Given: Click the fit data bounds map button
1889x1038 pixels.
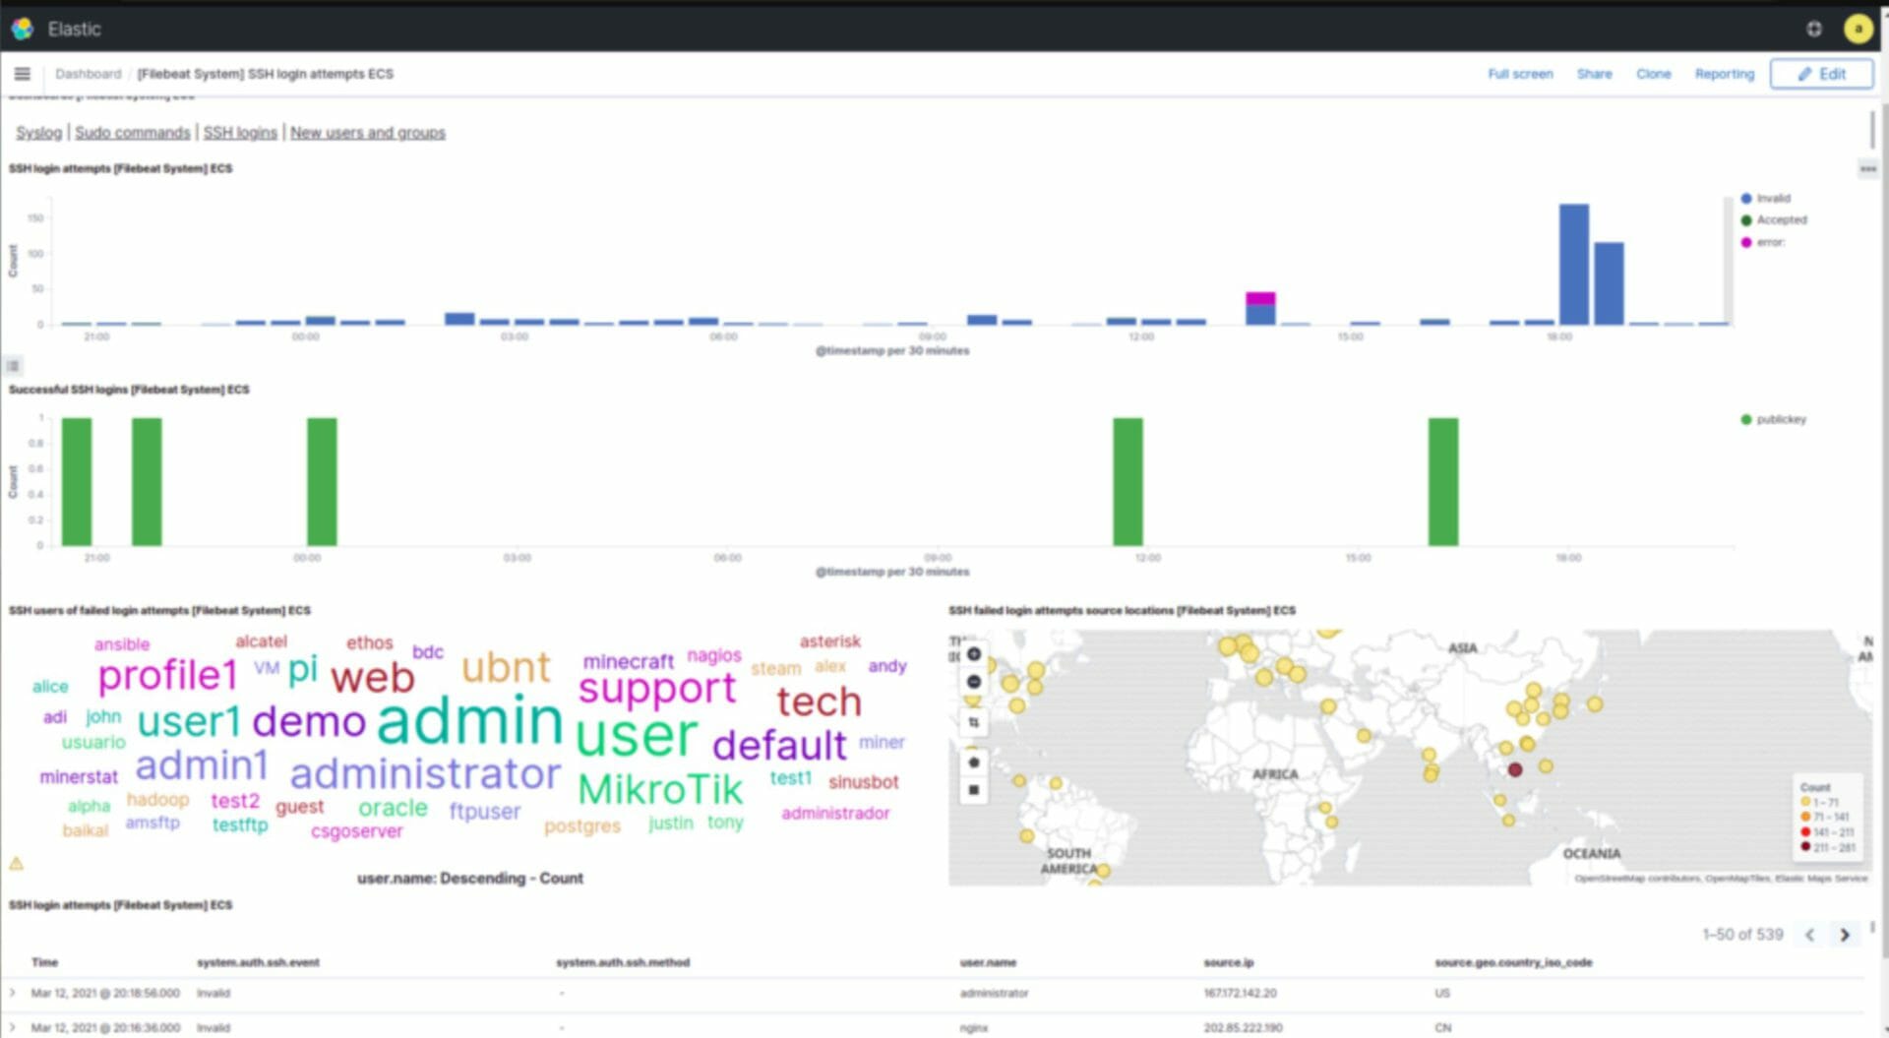Looking at the screenshot, I should pyautogui.click(x=973, y=722).
